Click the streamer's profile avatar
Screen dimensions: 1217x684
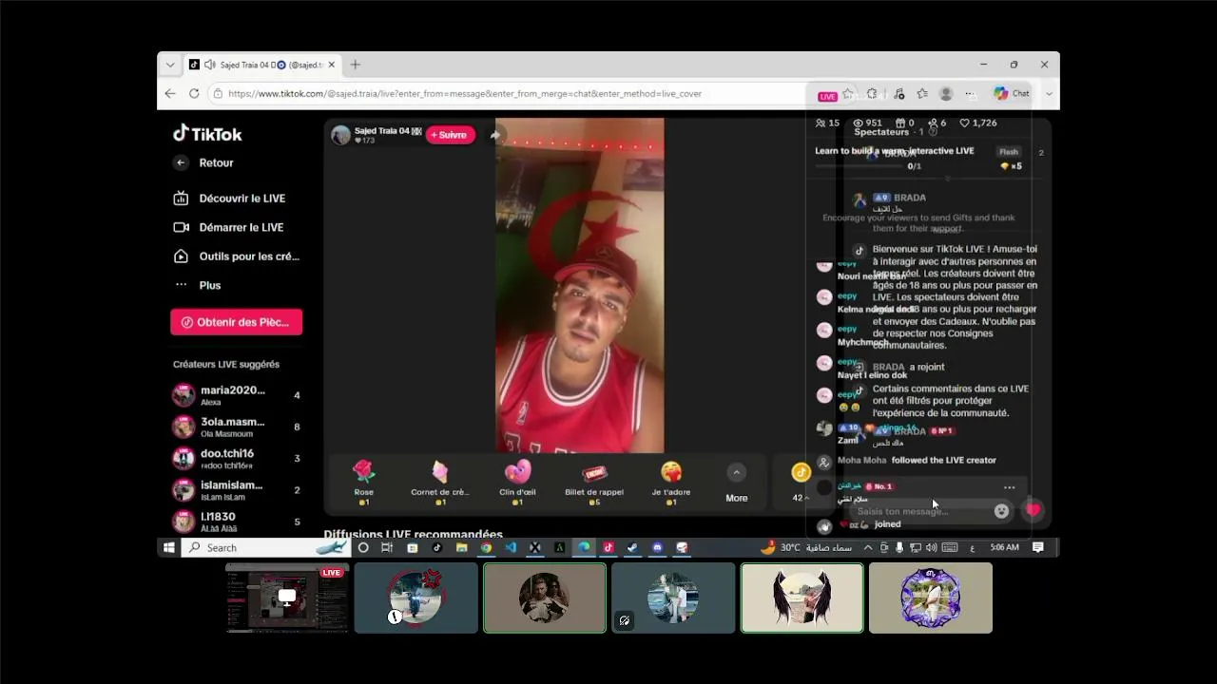tap(340, 135)
